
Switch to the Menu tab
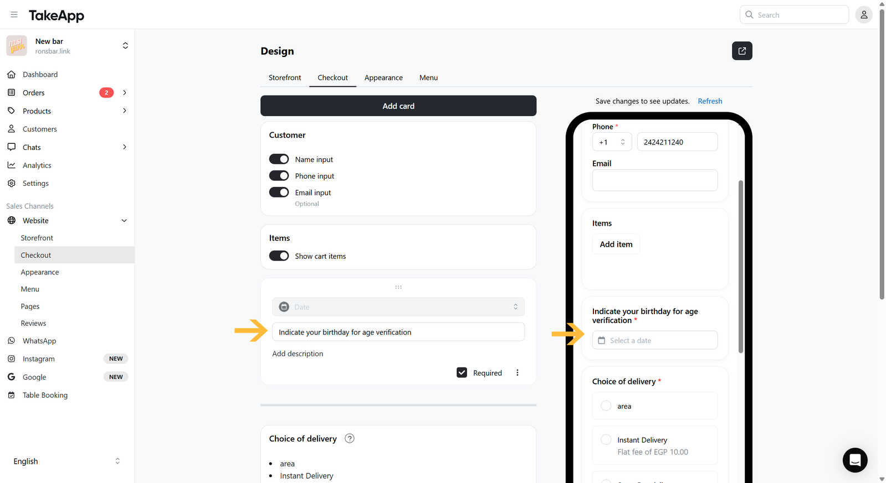point(428,77)
